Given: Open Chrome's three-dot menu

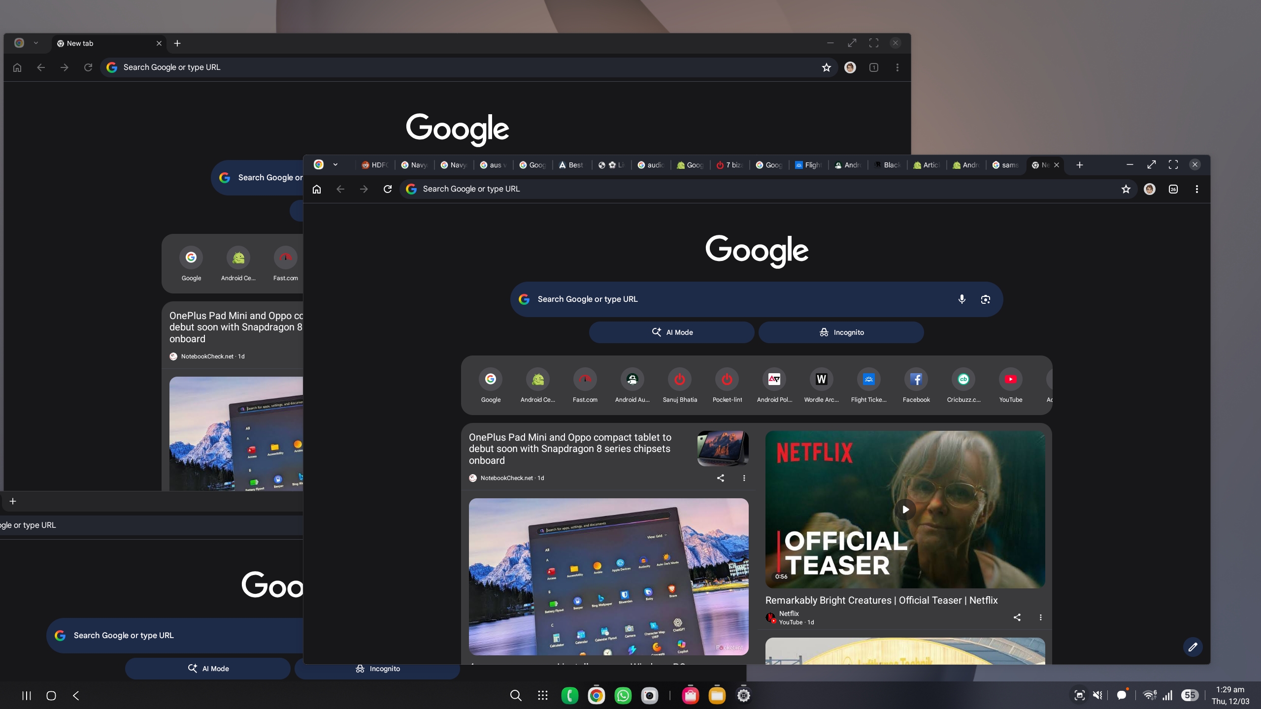Looking at the screenshot, I should [x=1196, y=189].
